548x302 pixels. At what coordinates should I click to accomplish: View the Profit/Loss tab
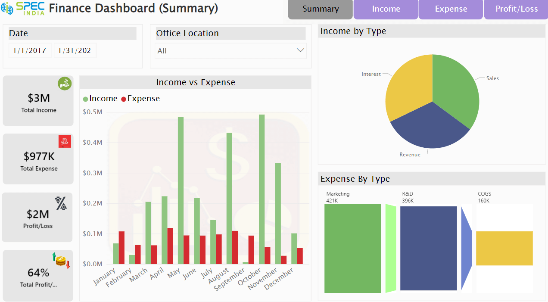(x=516, y=9)
